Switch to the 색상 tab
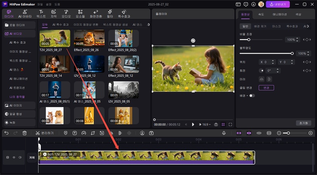 click(298, 14)
